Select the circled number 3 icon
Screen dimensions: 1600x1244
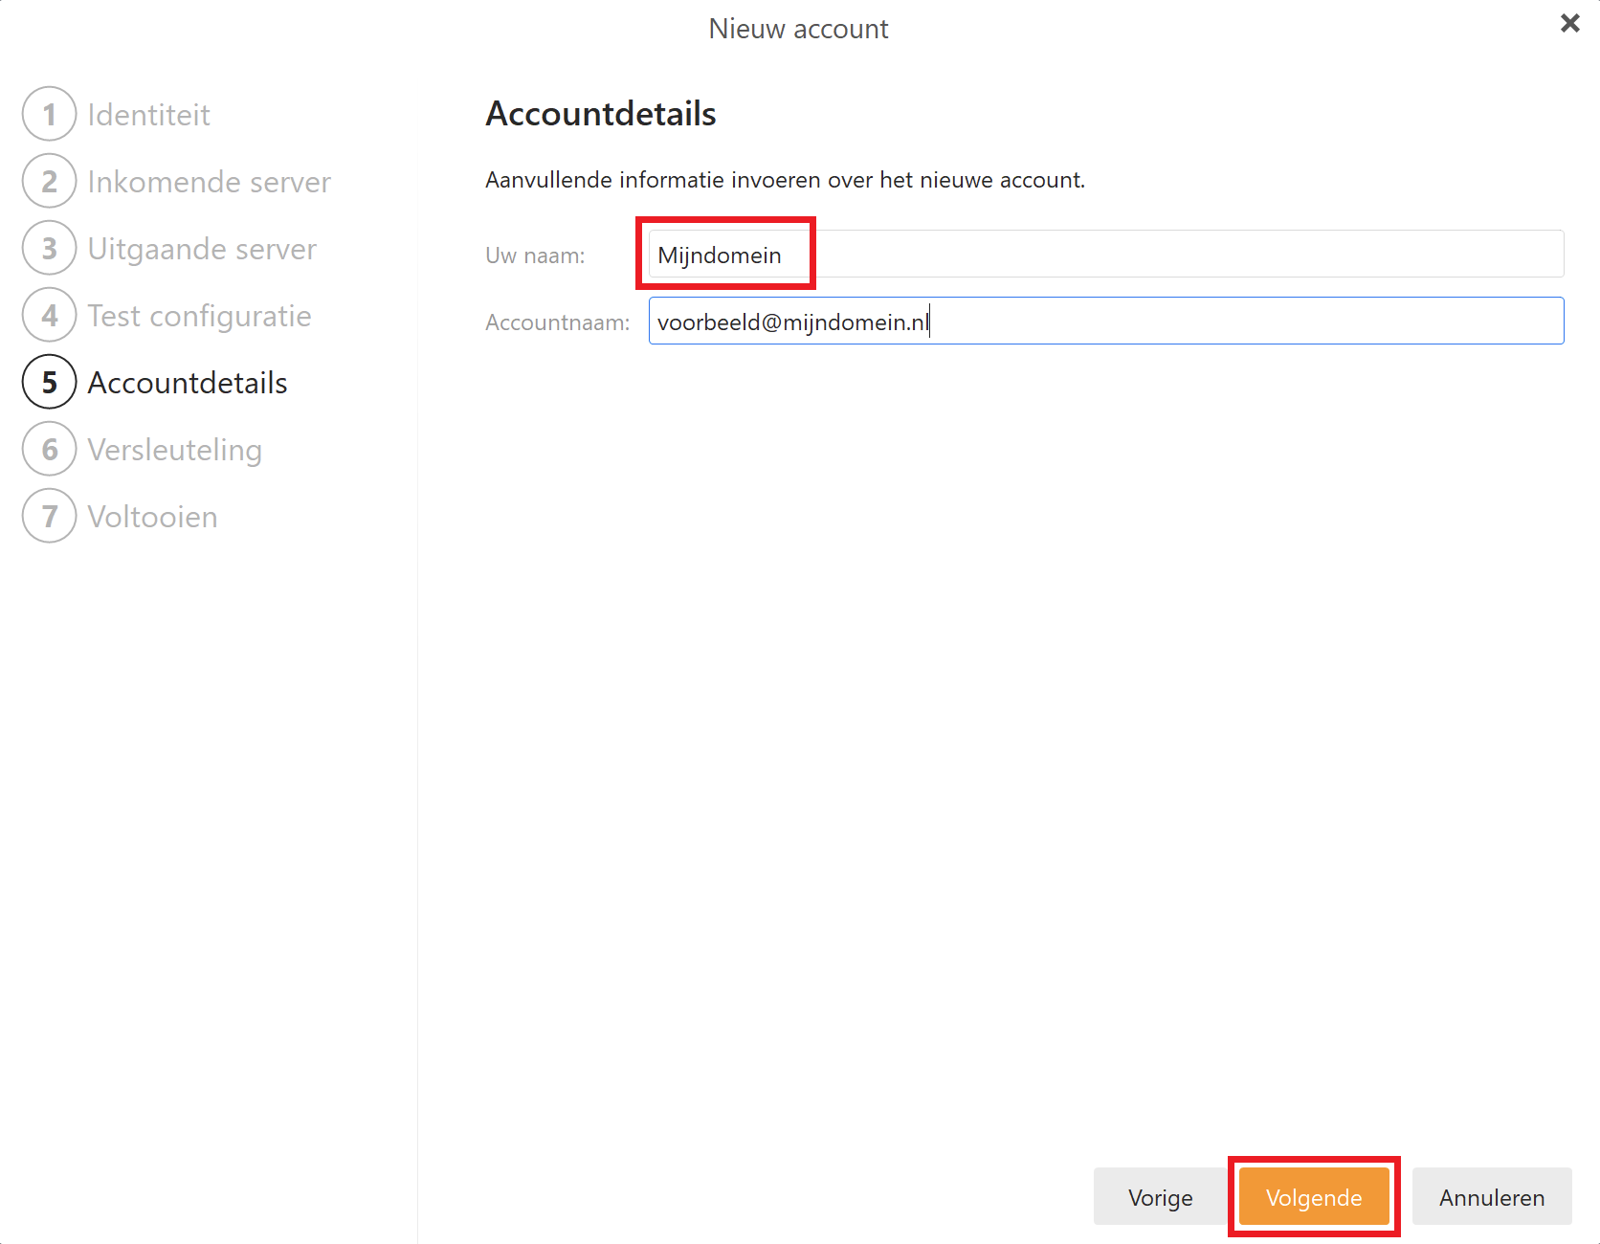49,249
